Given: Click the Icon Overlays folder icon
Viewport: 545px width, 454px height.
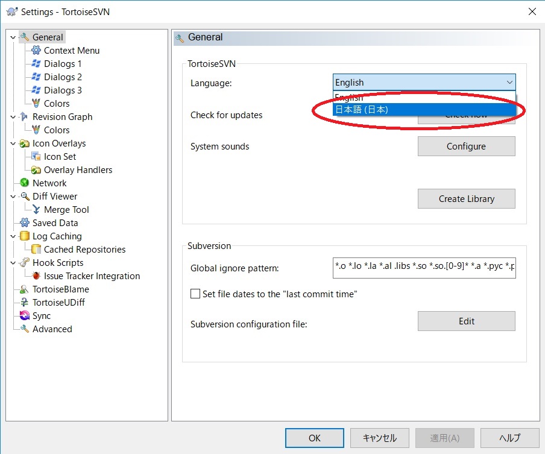Looking at the screenshot, I should click(25, 143).
